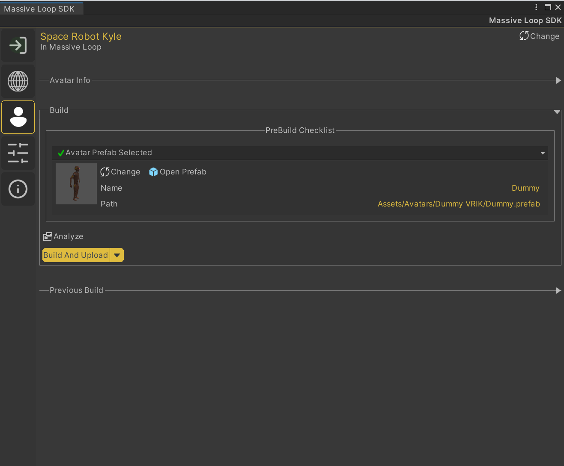Select the Massive Loop SDK window tab

pos(42,9)
